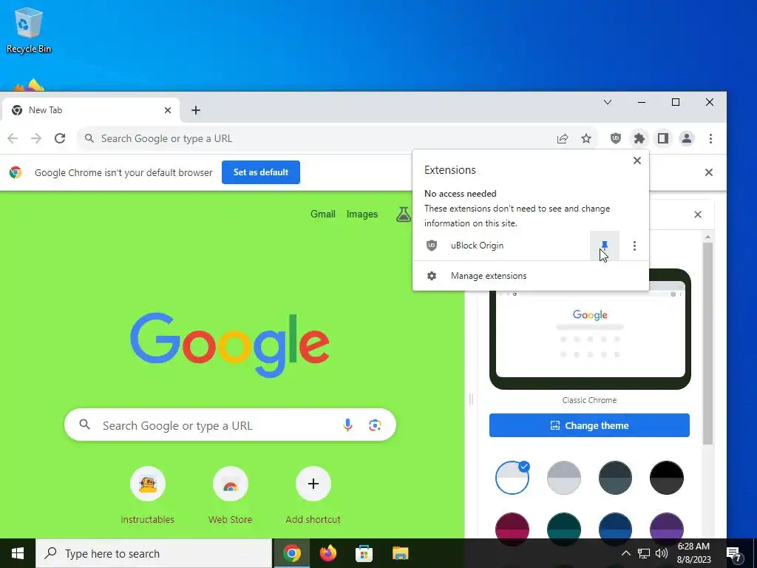Reload the page
Viewport: 757px width, 568px height.
[x=60, y=138]
